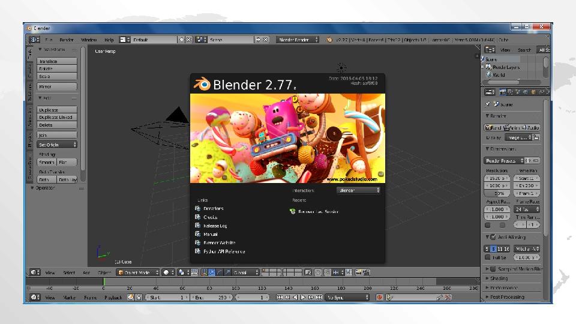Add a render preset with plus icon
The image size is (576, 324).
point(528,161)
